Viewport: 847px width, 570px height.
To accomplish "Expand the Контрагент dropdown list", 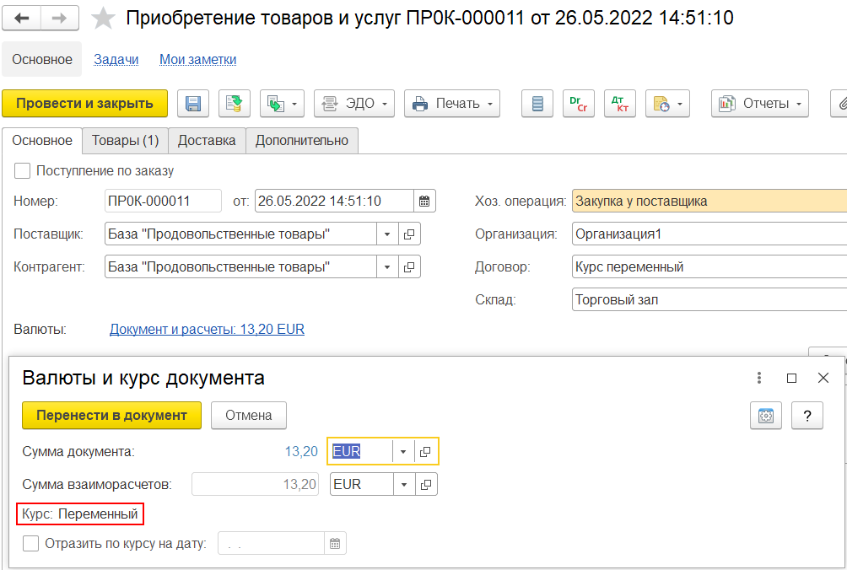I will pyautogui.click(x=387, y=267).
